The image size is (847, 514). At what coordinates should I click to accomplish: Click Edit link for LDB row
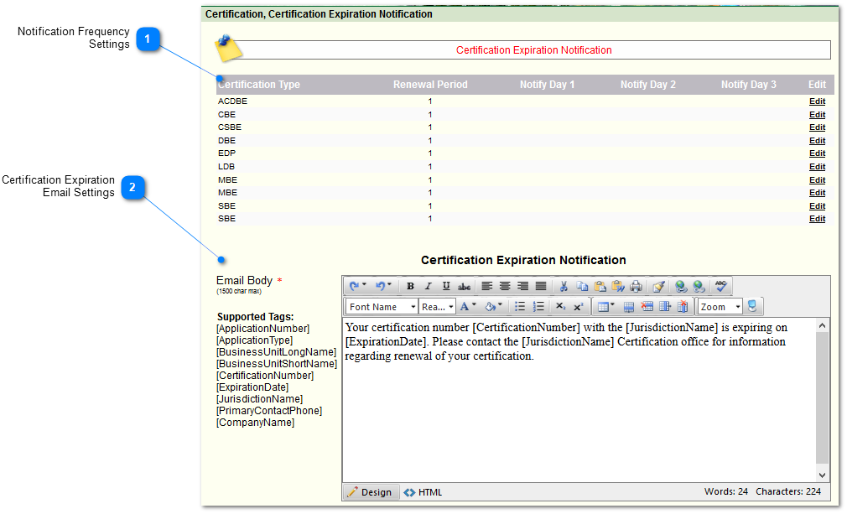[817, 167]
